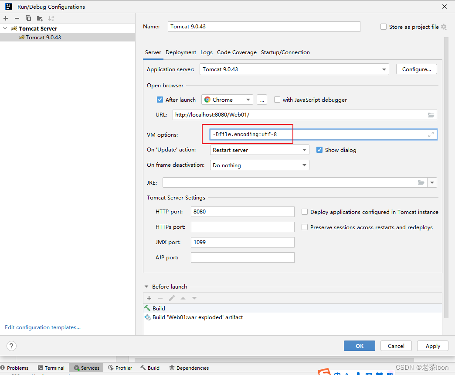The height and width of the screenshot is (375, 455).
Task: Open Problems tool window
Action: coord(14,368)
